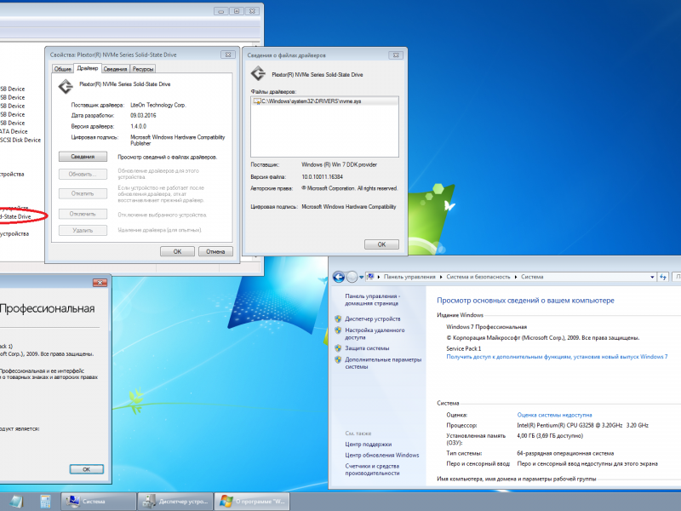This screenshot has width=681, height=511.
Task: Click shield icon beside Настройка удаленного доступа
Action: click(338, 330)
